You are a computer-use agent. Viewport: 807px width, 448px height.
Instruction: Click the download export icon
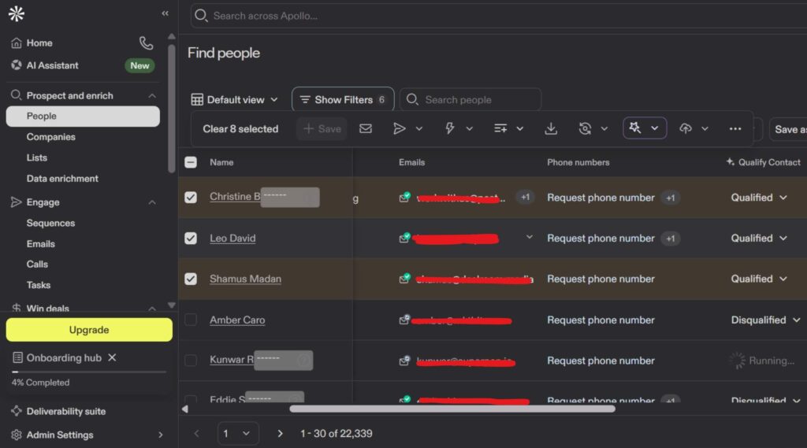coord(551,128)
